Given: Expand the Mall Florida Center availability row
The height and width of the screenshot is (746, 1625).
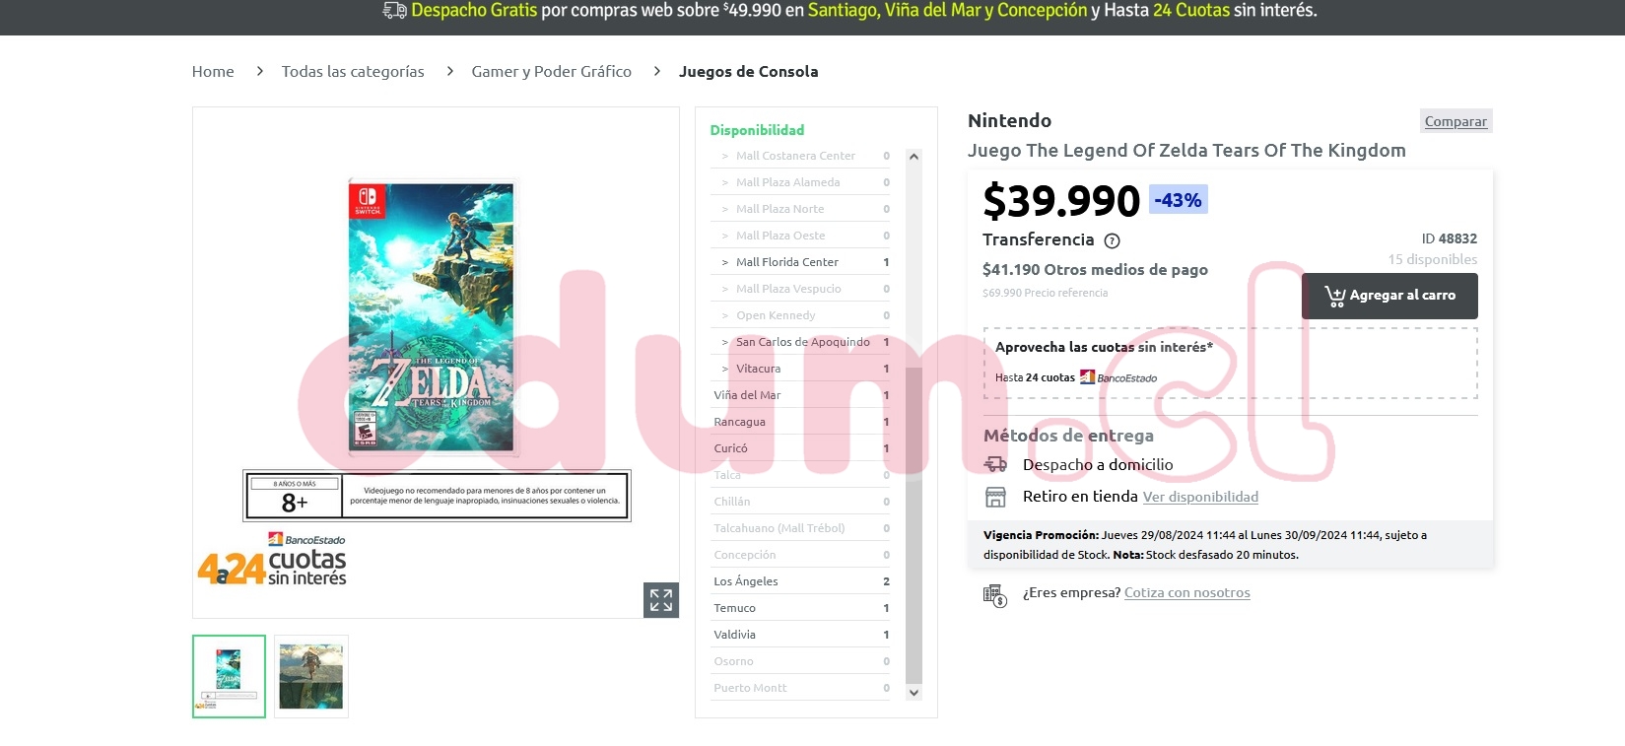Looking at the screenshot, I should click(800, 262).
